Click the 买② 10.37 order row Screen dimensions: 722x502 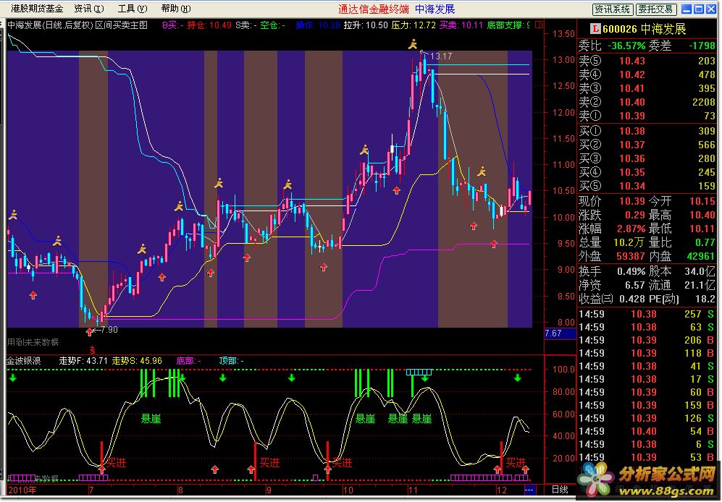point(647,145)
